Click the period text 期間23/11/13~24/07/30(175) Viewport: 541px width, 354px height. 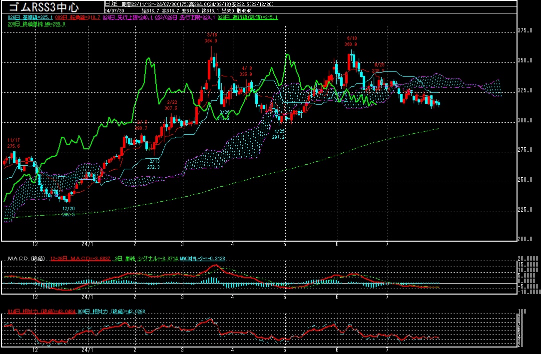(155, 4)
